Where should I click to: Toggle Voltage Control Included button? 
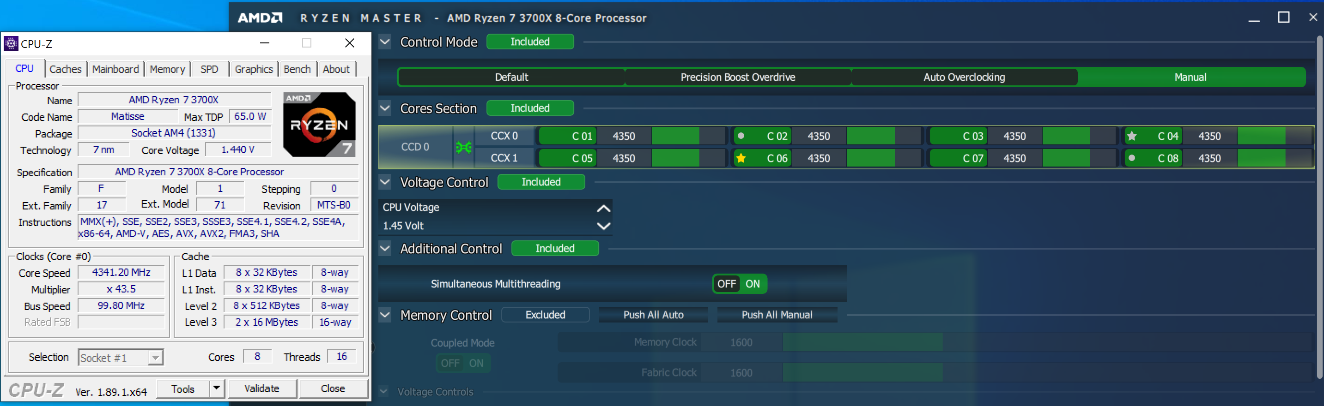[541, 182]
